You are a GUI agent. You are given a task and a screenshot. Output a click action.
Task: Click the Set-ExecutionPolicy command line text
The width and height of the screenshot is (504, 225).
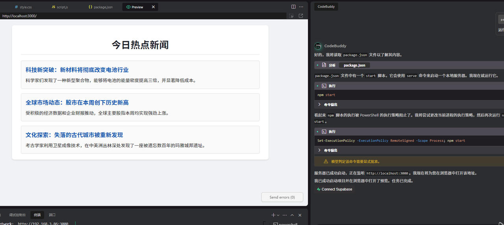pos(391,141)
